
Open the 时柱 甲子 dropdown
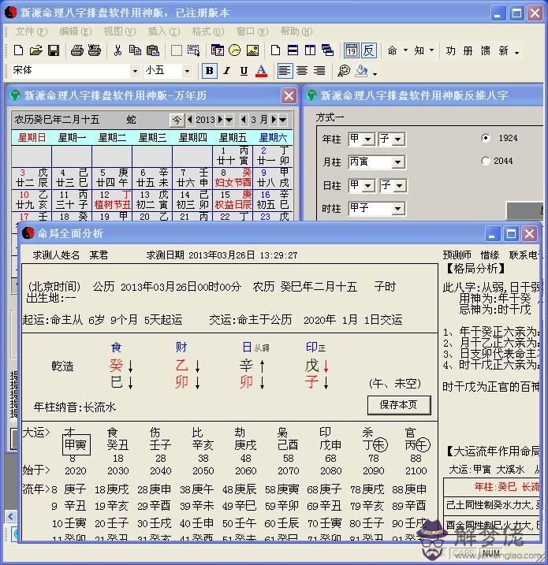397,209
